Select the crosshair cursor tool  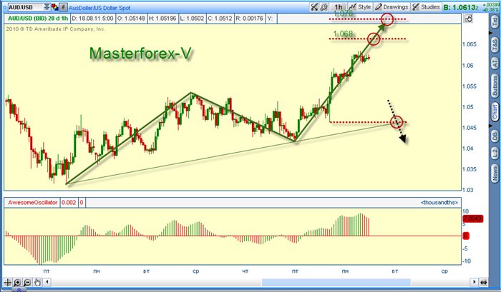coord(7,282)
